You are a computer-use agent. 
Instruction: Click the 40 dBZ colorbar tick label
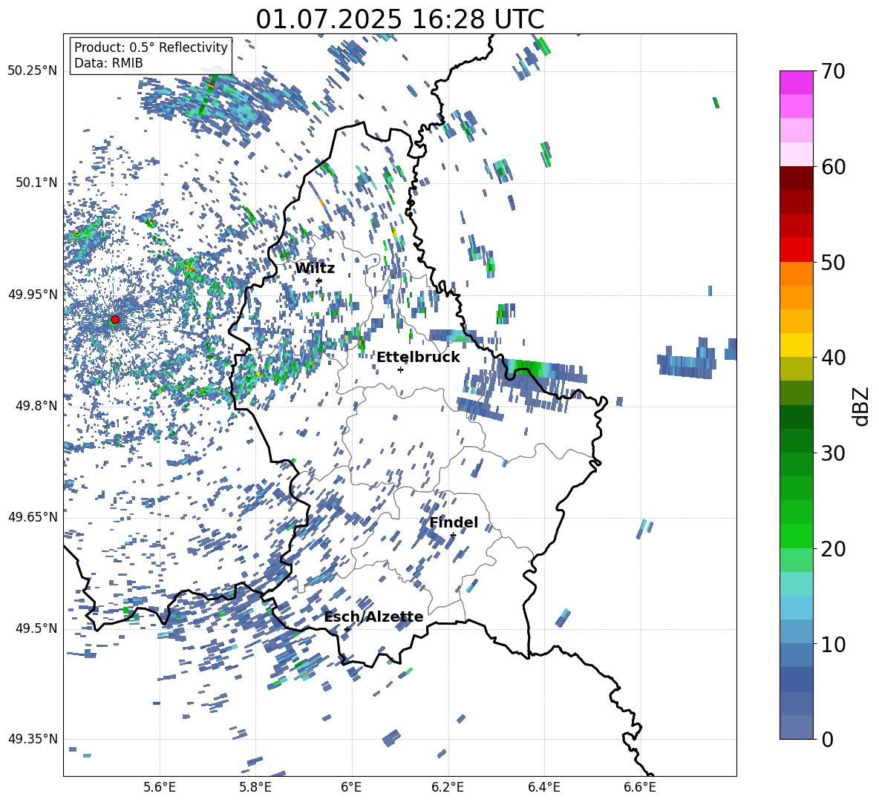[832, 358]
